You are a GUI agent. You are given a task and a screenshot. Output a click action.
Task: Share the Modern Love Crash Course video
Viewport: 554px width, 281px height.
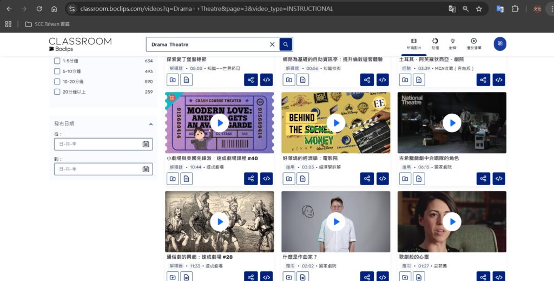pos(250,179)
